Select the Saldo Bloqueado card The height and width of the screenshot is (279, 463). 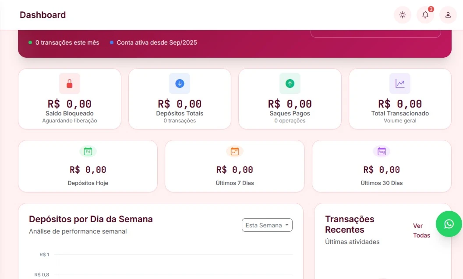[70, 99]
